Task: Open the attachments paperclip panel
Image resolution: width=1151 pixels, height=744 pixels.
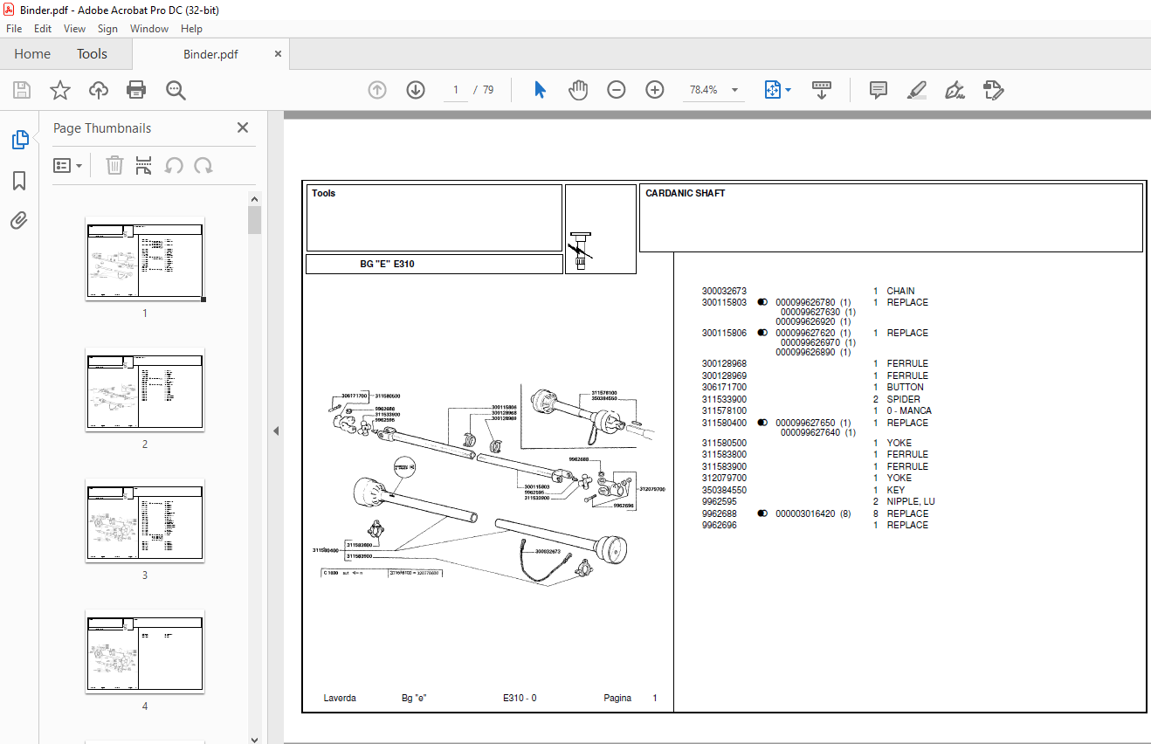Action: click(x=19, y=221)
